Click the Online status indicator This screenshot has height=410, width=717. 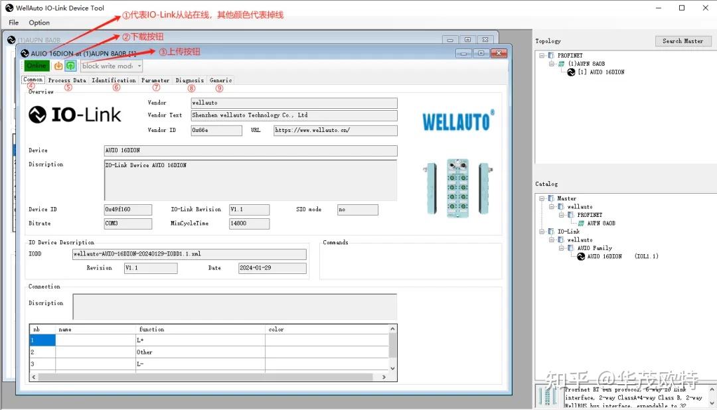tap(36, 66)
